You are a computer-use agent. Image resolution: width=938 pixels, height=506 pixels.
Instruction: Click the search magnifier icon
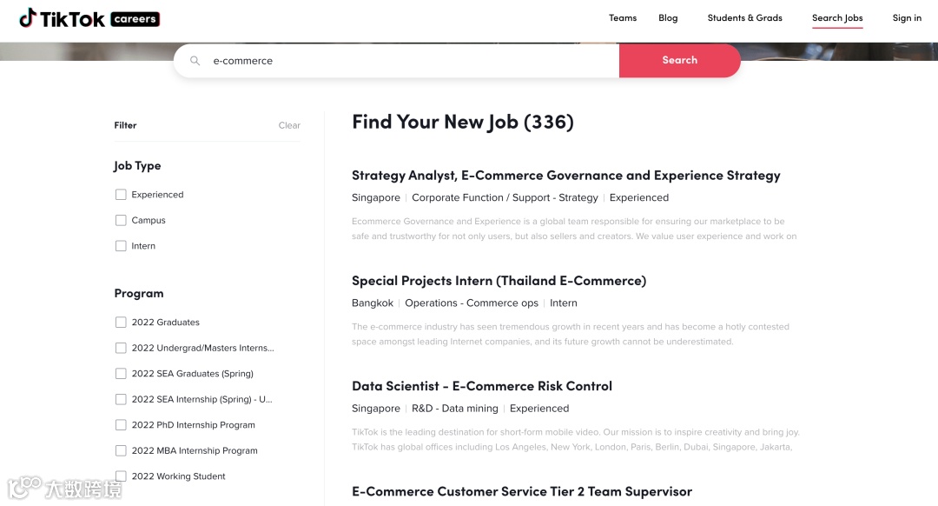point(195,61)
